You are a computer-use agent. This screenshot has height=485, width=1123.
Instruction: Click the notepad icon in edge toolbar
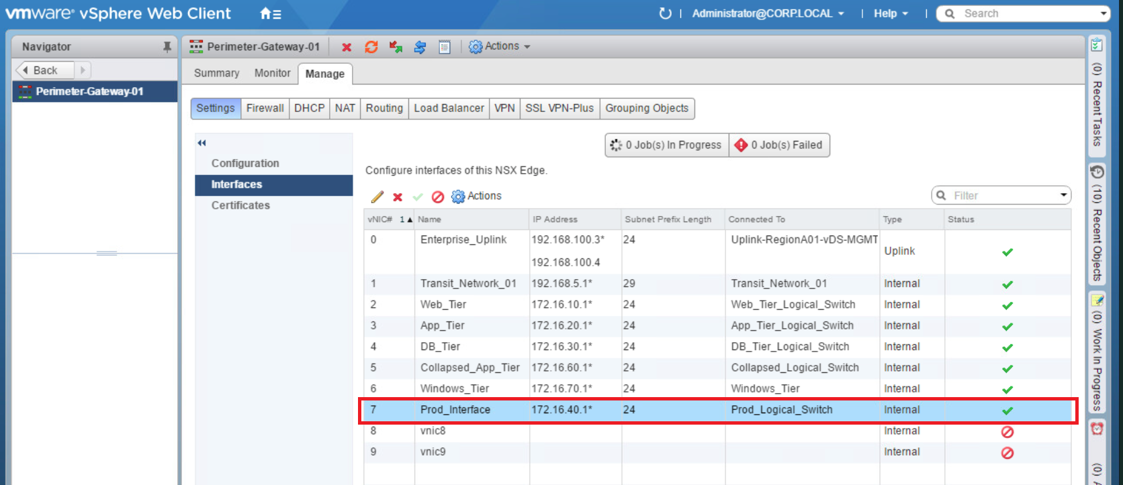pyautogui.click(x=444, y=47)
